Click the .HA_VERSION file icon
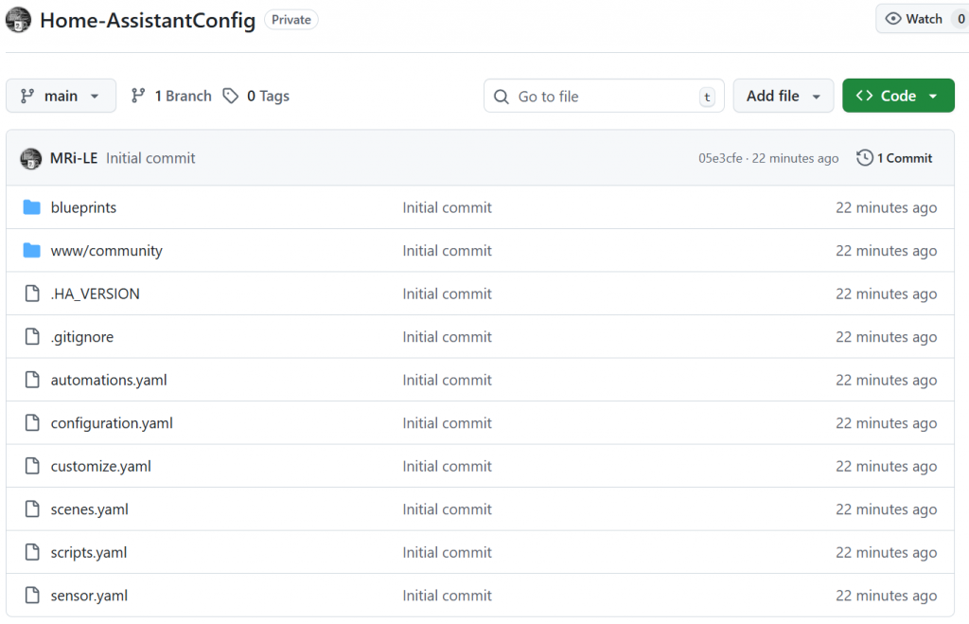969x624 pixels. 32,294
